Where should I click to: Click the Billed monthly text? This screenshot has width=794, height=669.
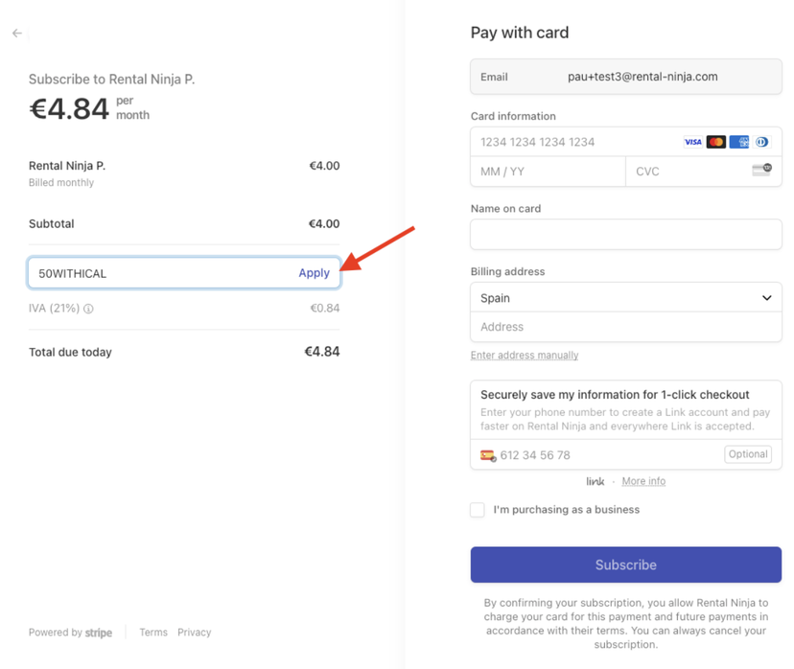click(x=61, y=183)
